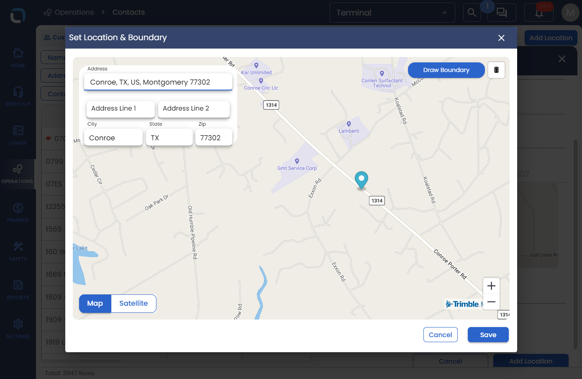Click Conlen Surfactant Technol map marker
This screenshot has height=379, width=582.
[x=382, y=74]
